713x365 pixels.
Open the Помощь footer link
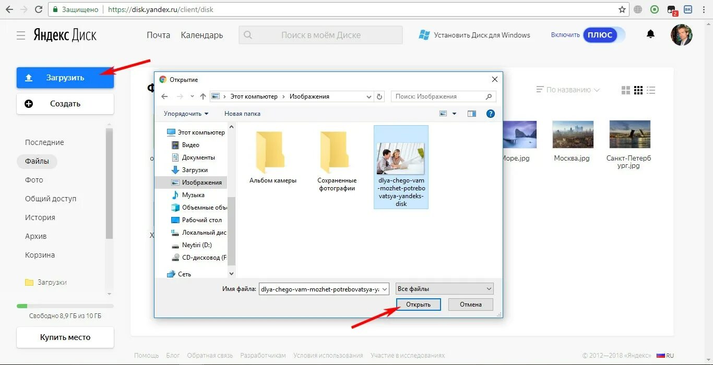(x=146, y=356)
